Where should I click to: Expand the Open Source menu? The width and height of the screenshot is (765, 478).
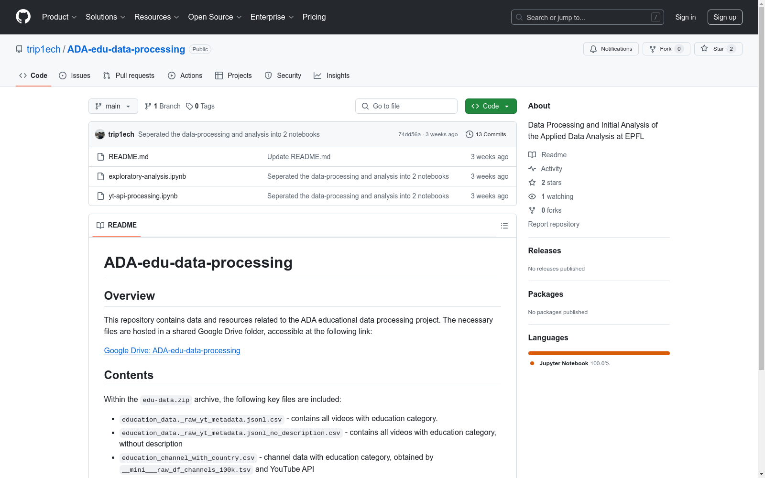tap(215, 17)
